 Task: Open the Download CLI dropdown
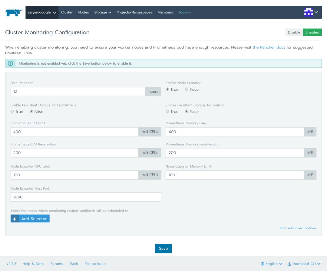(x=304, y=264)
